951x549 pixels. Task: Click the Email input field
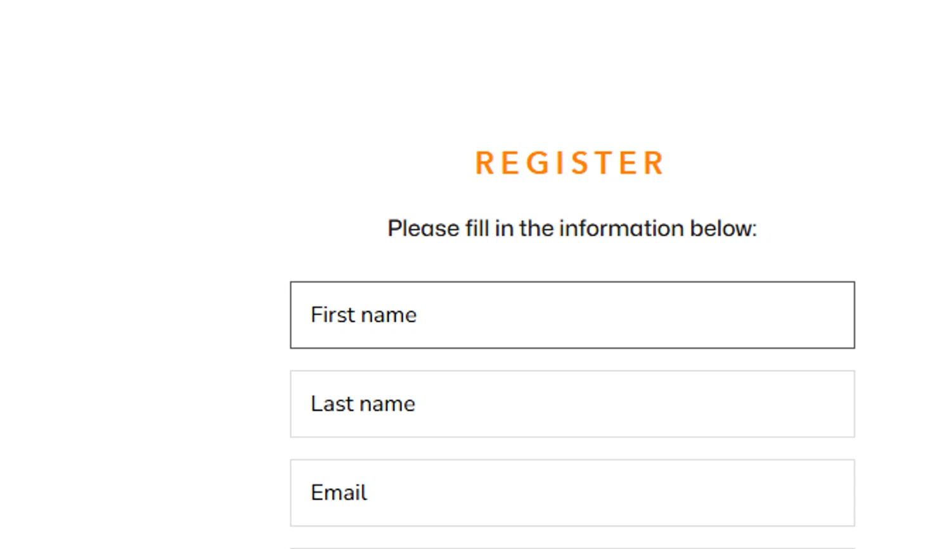click(x=572, y=493)
